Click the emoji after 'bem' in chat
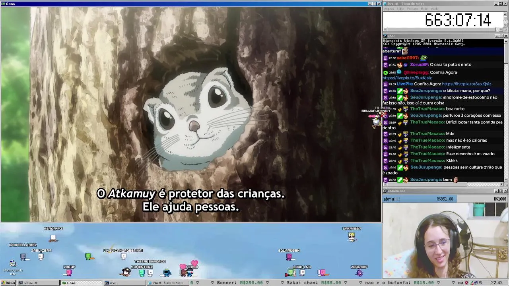 point(456,180)
